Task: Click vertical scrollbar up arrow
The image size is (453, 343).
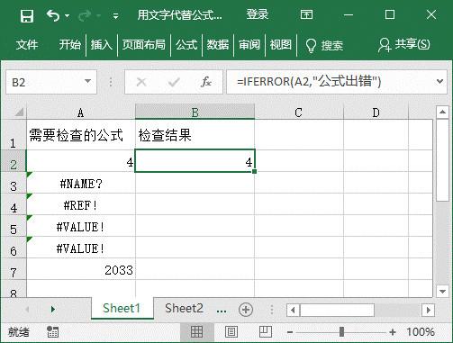Action: [x=442, y=113]
